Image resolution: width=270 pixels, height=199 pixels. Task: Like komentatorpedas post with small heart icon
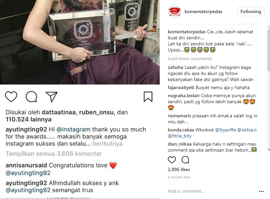[172, 160]
